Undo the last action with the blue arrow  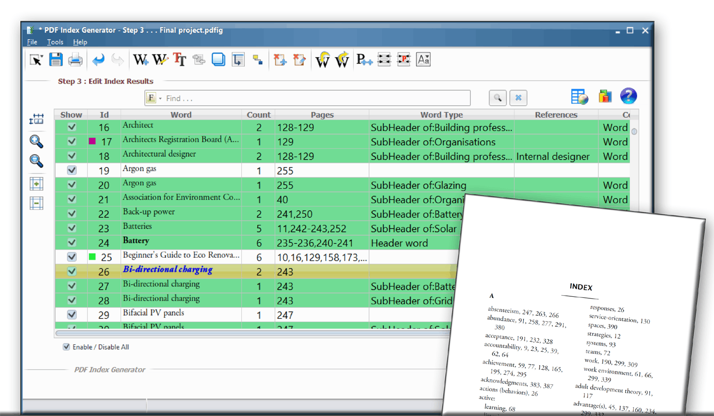pos(98,60)
